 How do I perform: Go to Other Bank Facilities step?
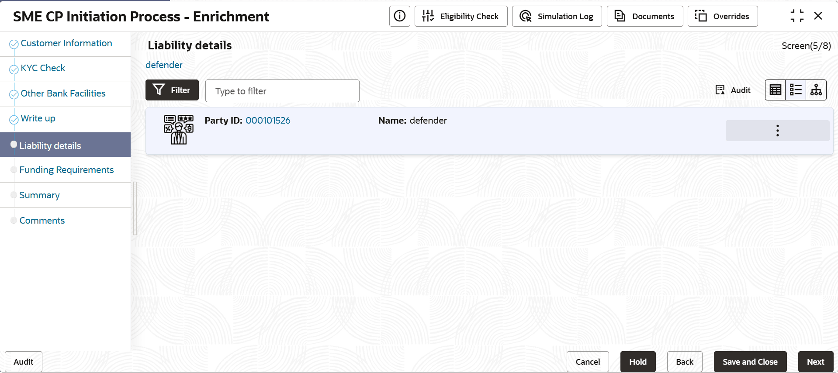[x=63, y=93]
